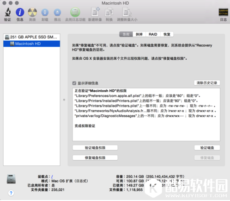Viewport: 230px width, 201px height.
Task: Switch to the 急救 tab
Action: [x=126, y=34]
